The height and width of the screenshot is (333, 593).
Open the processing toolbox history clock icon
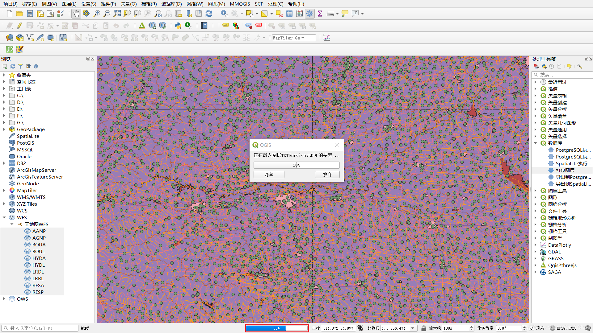tap(552, 66)
